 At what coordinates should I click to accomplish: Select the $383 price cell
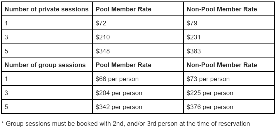pos(192,51)
